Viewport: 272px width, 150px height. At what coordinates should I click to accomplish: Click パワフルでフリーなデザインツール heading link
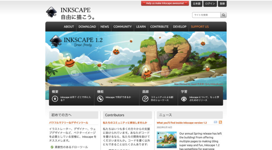68,122
